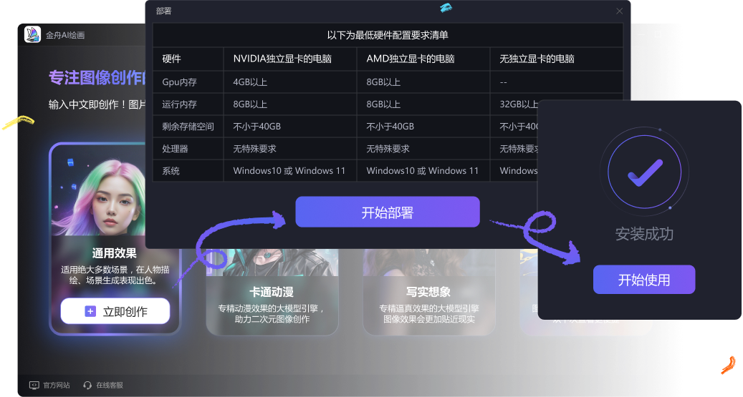Click the 在线客服 headset icon

87,385
